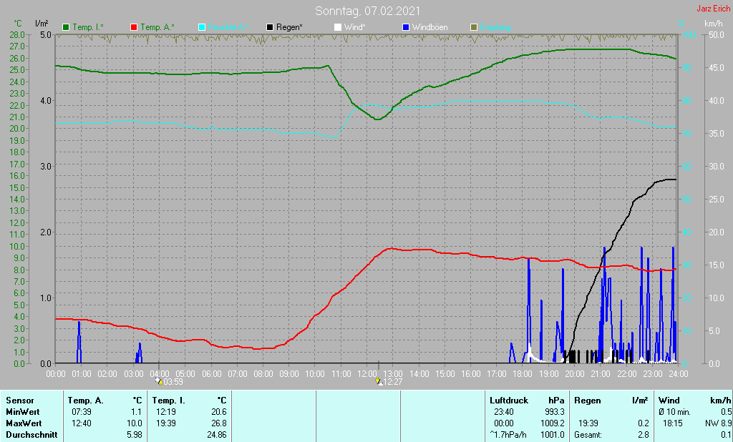
Task: Click the date title Sonntag, 07.02.2021
Action: tap(368, 11)
